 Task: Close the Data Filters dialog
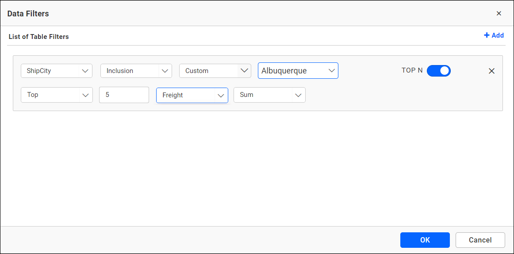[499, 13]
